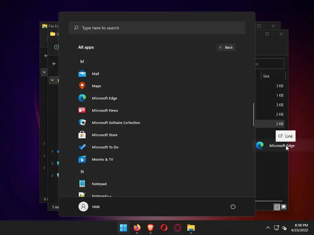Open the power options button
The height and width of the screenshot is (235, 314).
233,207
